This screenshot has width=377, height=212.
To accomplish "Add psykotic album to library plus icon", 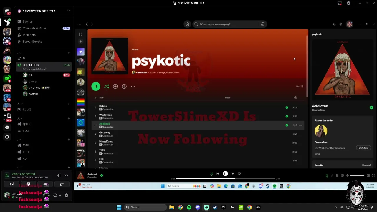I will tap(115, 86).
